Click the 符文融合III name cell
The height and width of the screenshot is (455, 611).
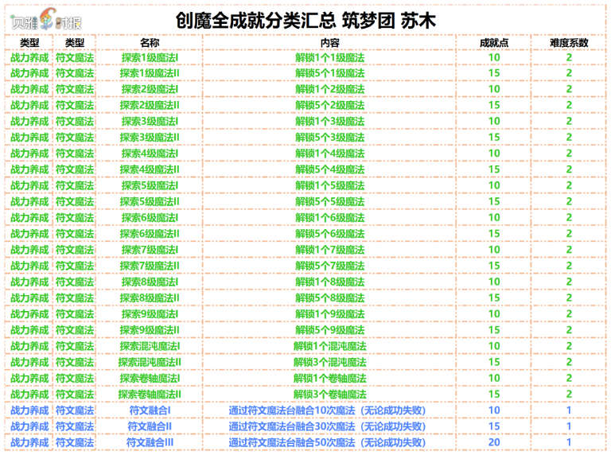[149, 442]
